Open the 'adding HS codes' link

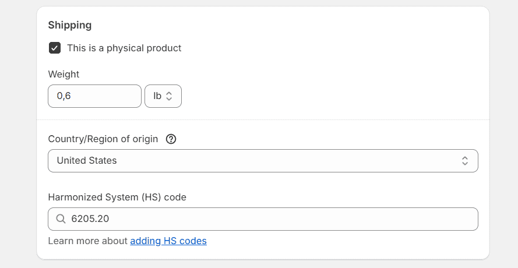tap(168, 241)
